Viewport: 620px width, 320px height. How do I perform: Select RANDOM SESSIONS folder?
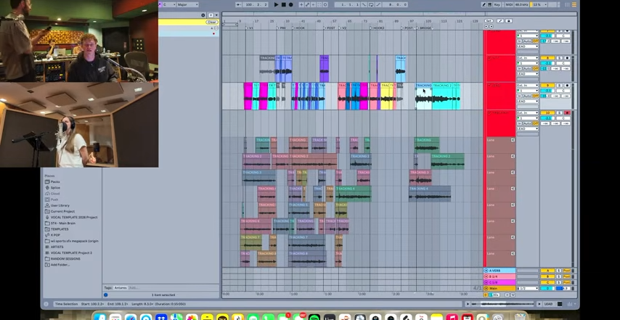click(x=65, y=259)
